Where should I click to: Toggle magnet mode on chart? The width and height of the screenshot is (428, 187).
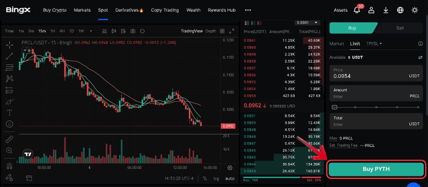(x=10, y=166)
